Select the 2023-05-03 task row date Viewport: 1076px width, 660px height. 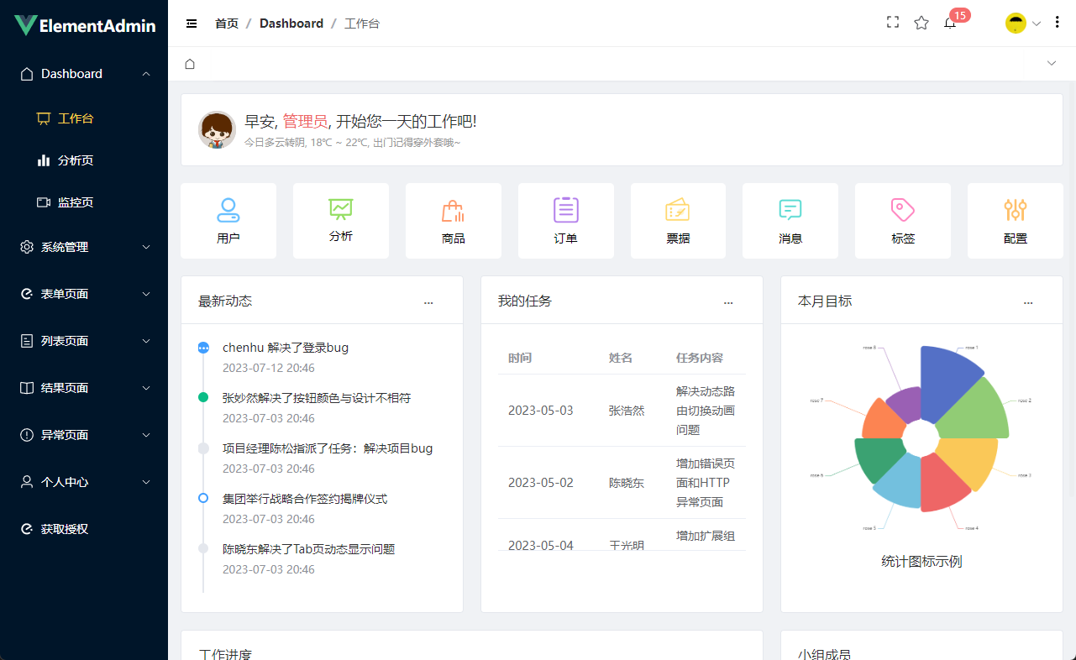point(541,411)
